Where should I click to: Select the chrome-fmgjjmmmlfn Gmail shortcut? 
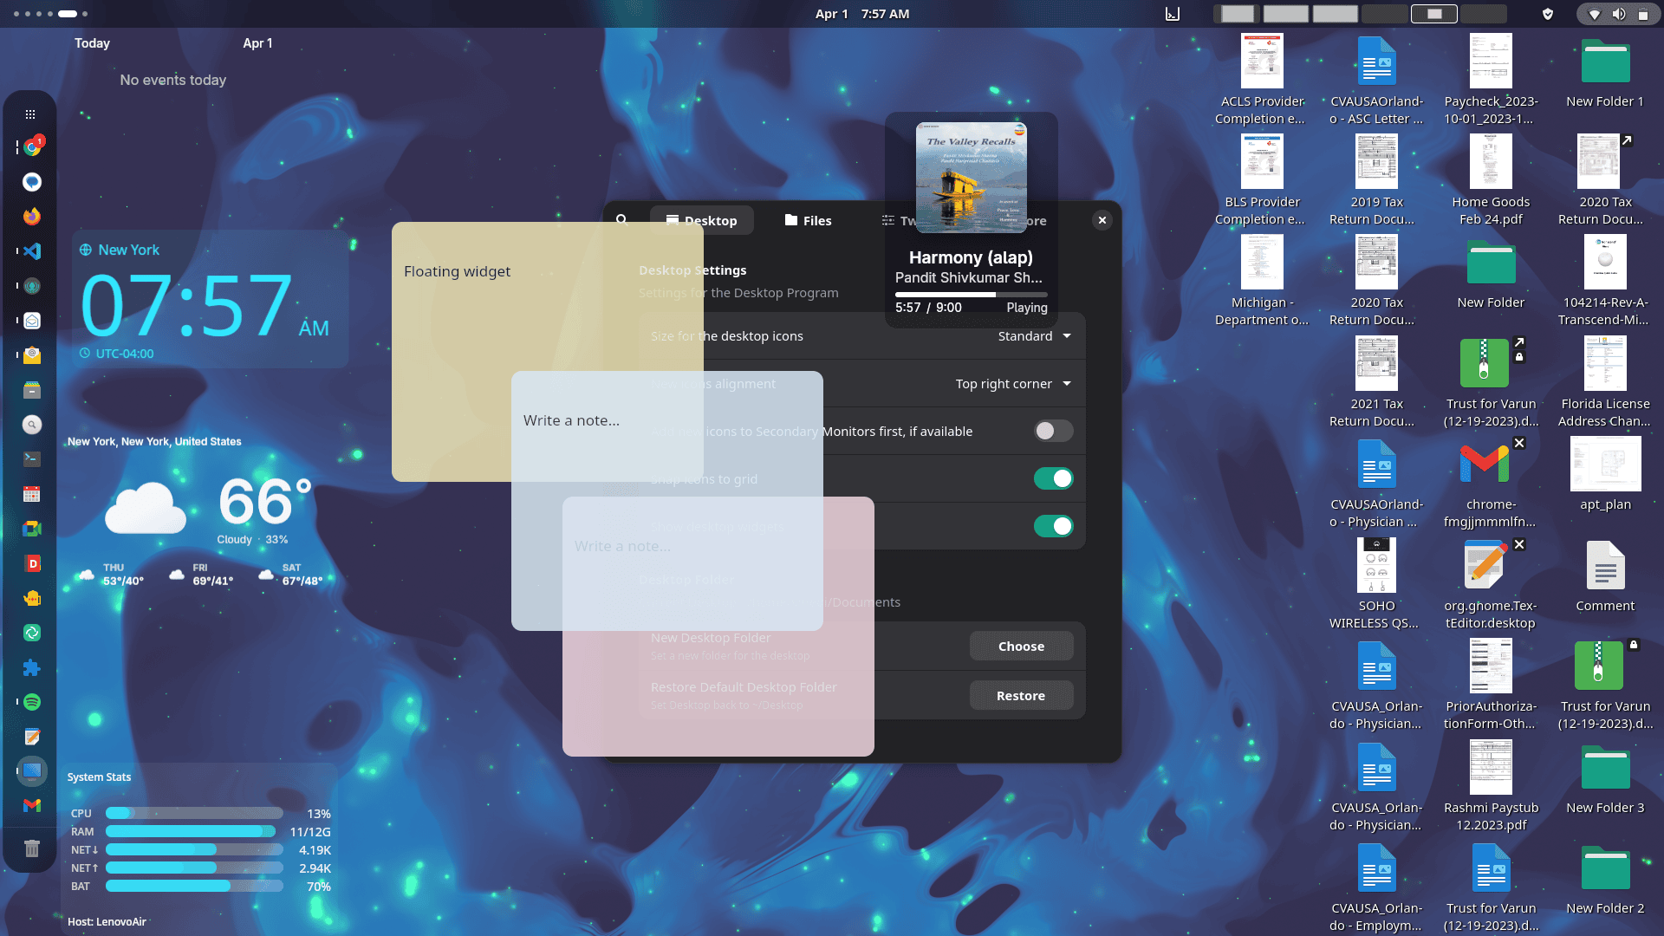click(1491, 484)
